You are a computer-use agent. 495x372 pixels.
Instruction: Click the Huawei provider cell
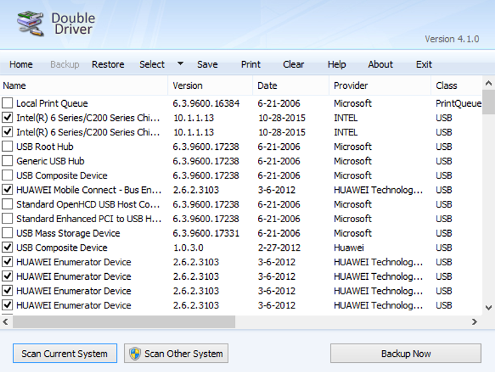click(349, 248)
